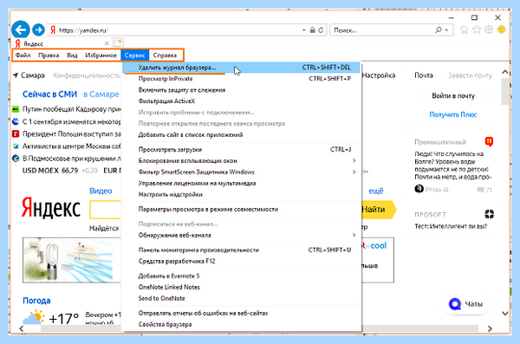The image size is (520, 344).
Task: Click the Home icon in toolbar
Action: click(x=464, y=29)
